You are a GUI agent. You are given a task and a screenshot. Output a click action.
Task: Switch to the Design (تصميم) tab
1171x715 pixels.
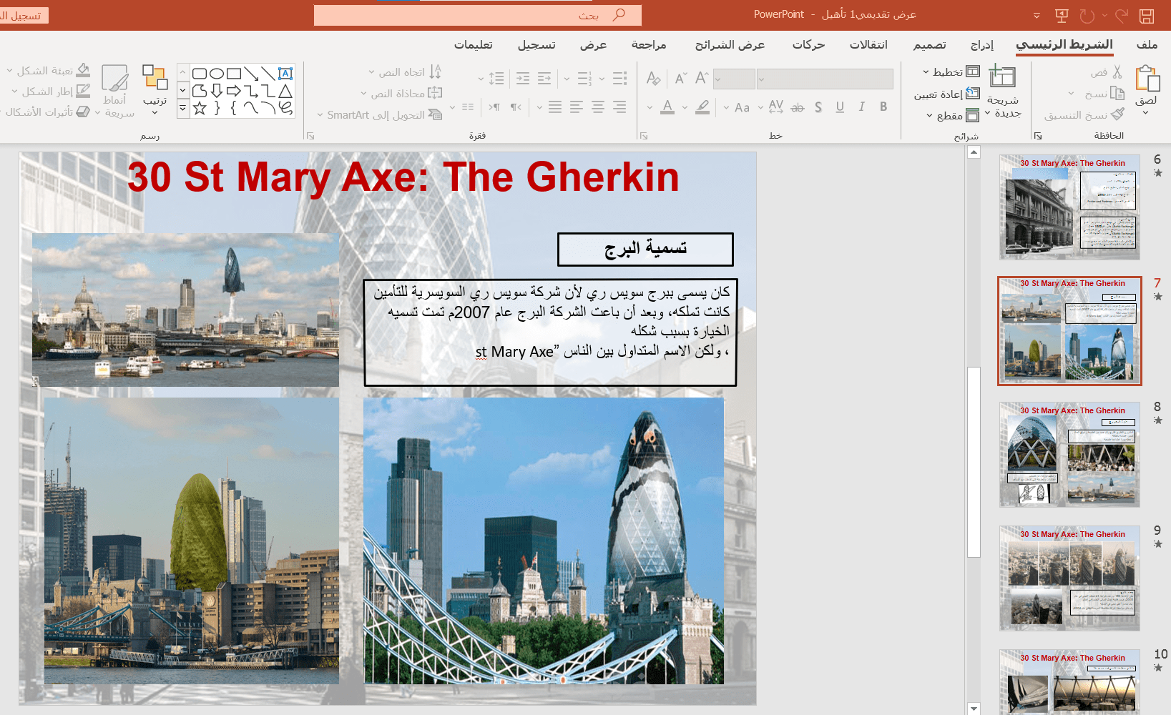[x=929, y=45]
